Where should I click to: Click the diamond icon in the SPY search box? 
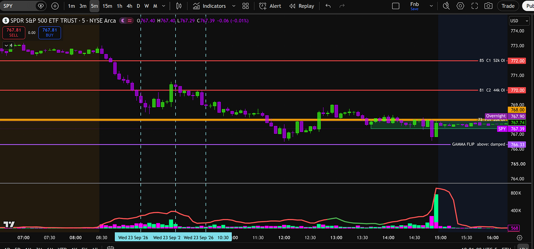[x=41, y=6]
